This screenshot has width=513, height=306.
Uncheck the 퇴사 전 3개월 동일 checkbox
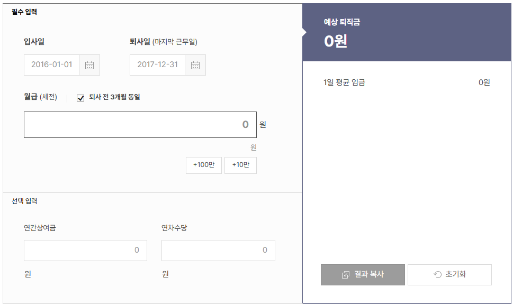[x=79, y=97]
